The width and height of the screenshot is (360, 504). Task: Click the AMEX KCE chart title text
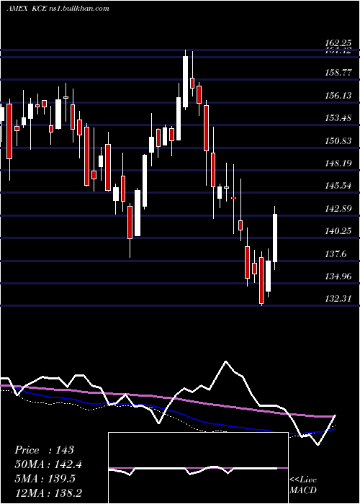point(58,9)
